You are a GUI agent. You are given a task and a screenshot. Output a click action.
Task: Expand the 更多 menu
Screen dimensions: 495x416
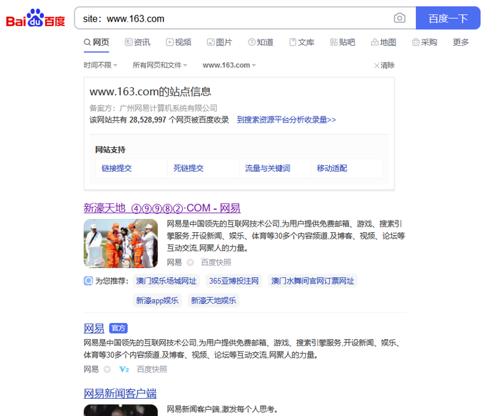point(461,42)
